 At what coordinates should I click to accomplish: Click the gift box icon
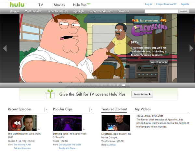click(50, 94)
